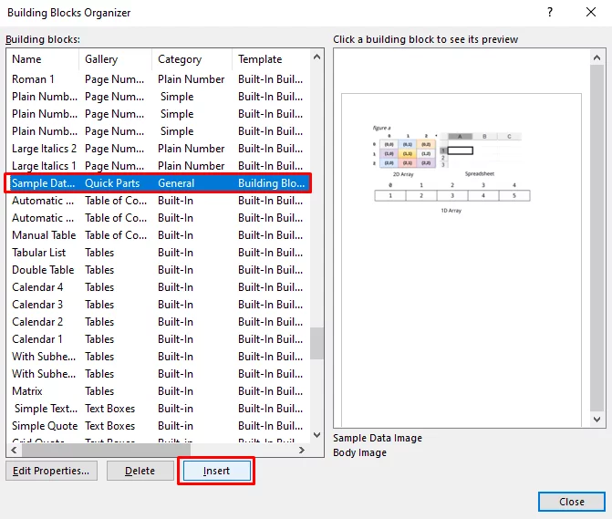The height and width of the screenshot is (519, 612).
Task: Select the Simple Text... Text Boxes row
Action: coord(159,409)
